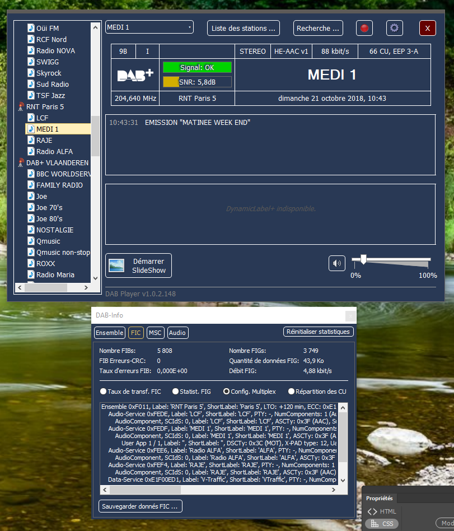Image resolution: width=454 pixels, height=531 pixels.
Task: Click the music note icon beside Sud Radio
Action: click(x=31, y=84)
